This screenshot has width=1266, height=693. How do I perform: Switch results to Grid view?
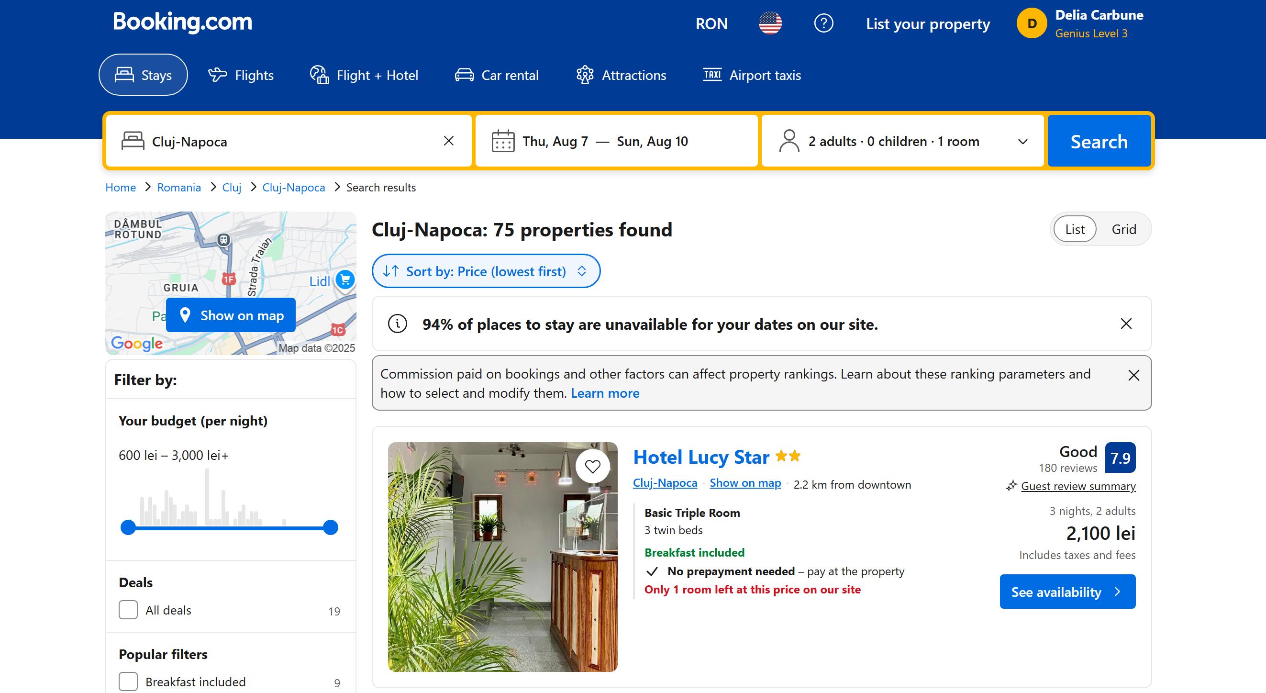click(x=1123, y=229)
